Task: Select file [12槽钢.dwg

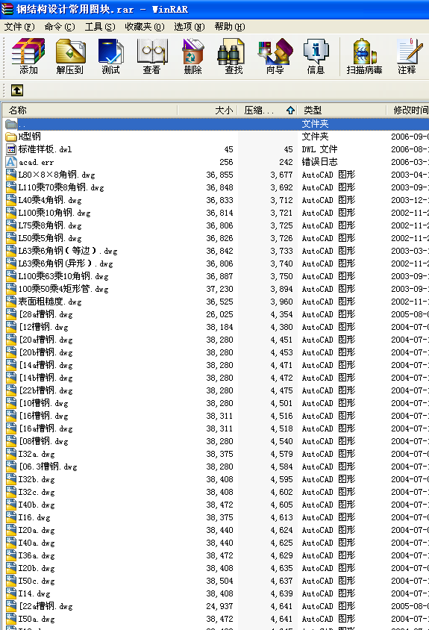Action: (43, 327)
